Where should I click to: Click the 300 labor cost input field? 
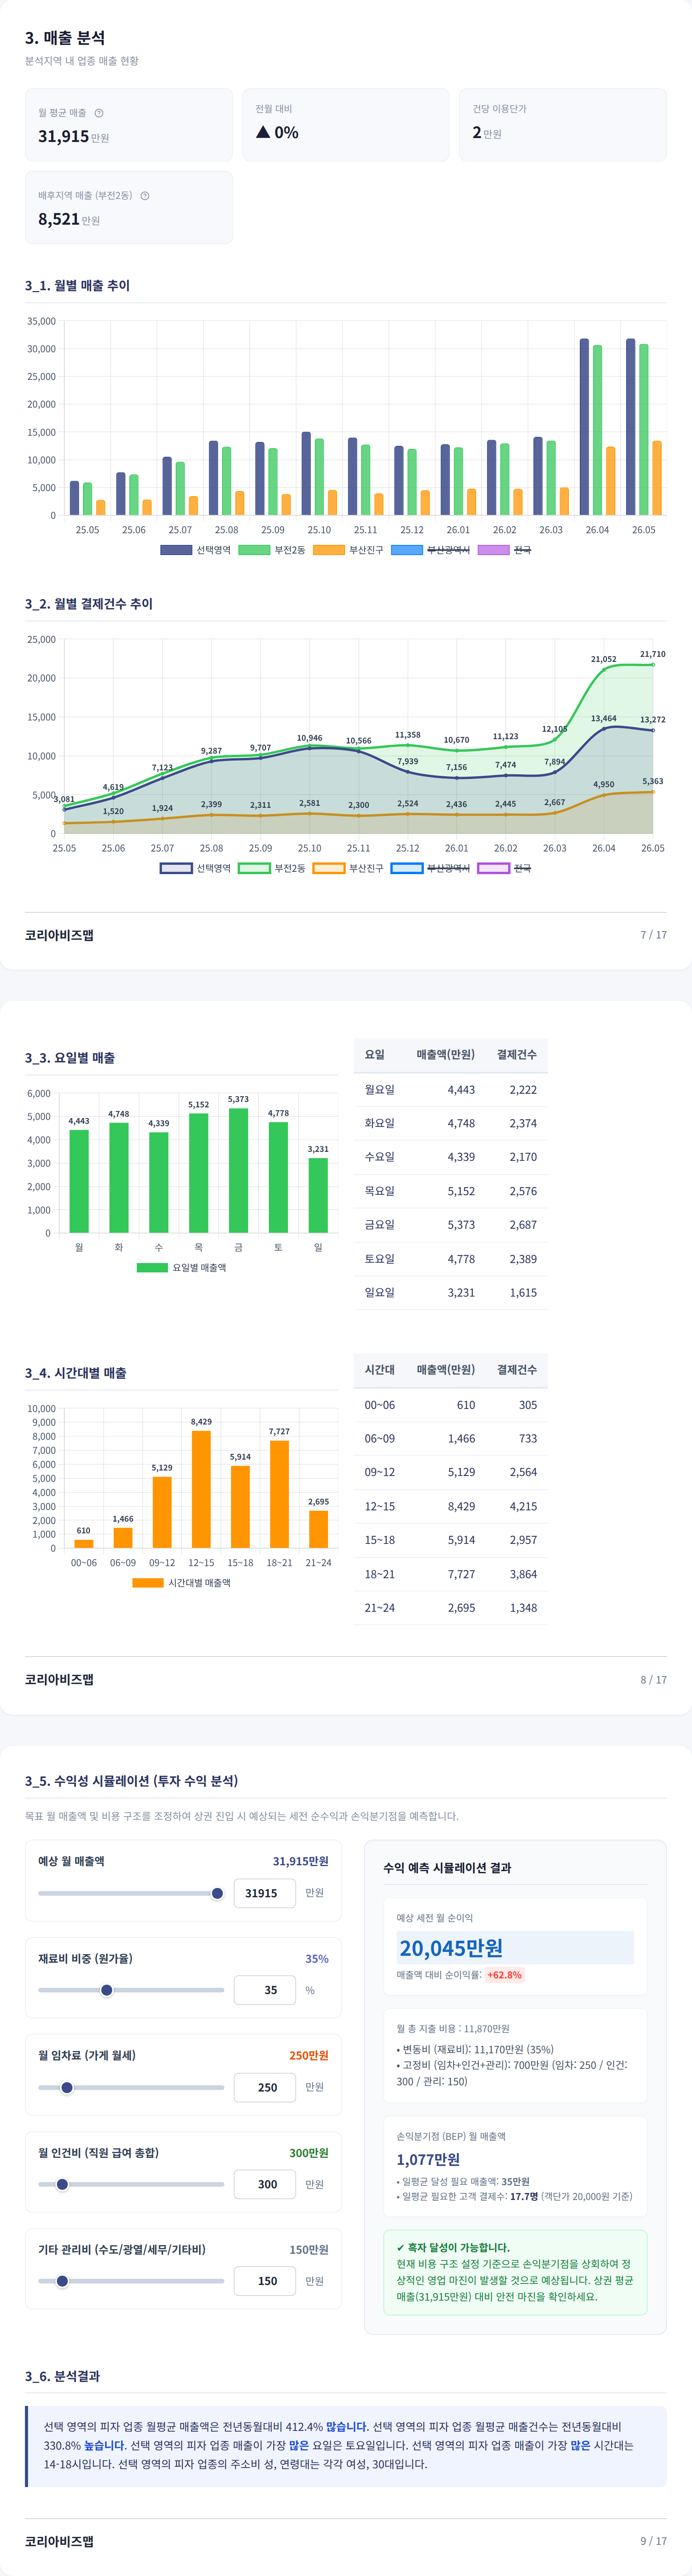265,2184
